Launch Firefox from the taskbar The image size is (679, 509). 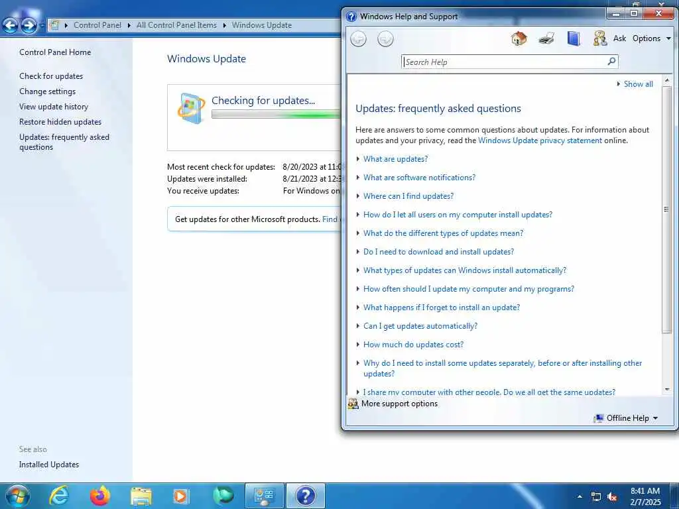(x=100, y=496)
